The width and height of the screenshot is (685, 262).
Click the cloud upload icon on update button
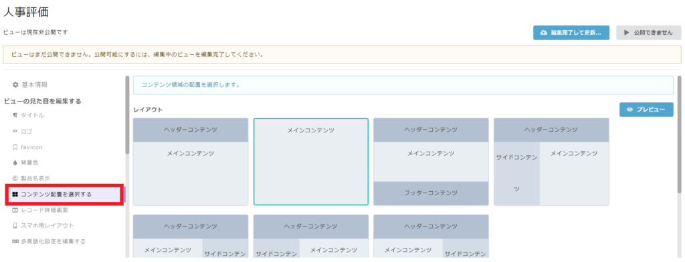(x=543, y=33)
